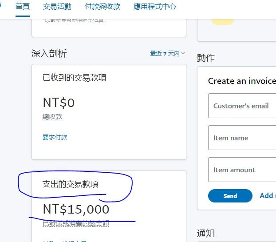Image resolution: width=276 pixels, height=242 pixels.
Task: Click the 已收到的交易款項 card heading
Action: [x=74, y=78]
